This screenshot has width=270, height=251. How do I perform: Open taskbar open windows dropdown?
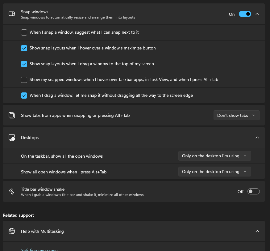pyautogui.click(x=214, y=156)
